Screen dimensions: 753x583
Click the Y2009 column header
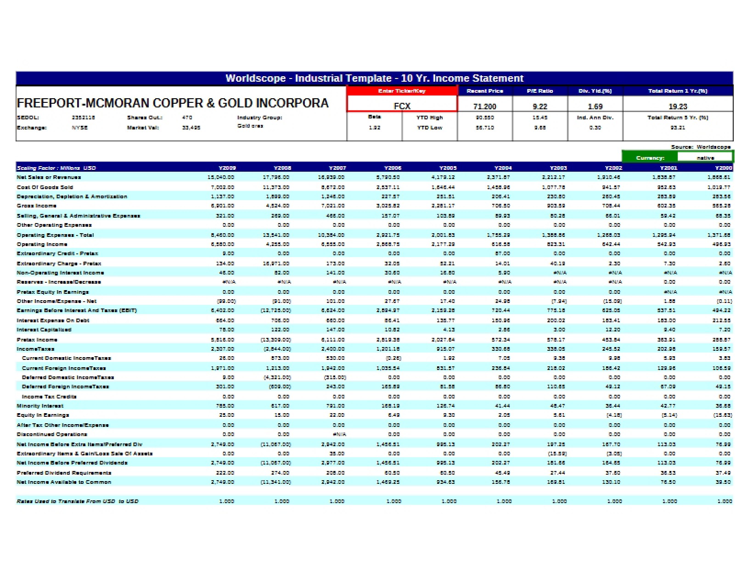pyautogui.click(x=227, y=168)
